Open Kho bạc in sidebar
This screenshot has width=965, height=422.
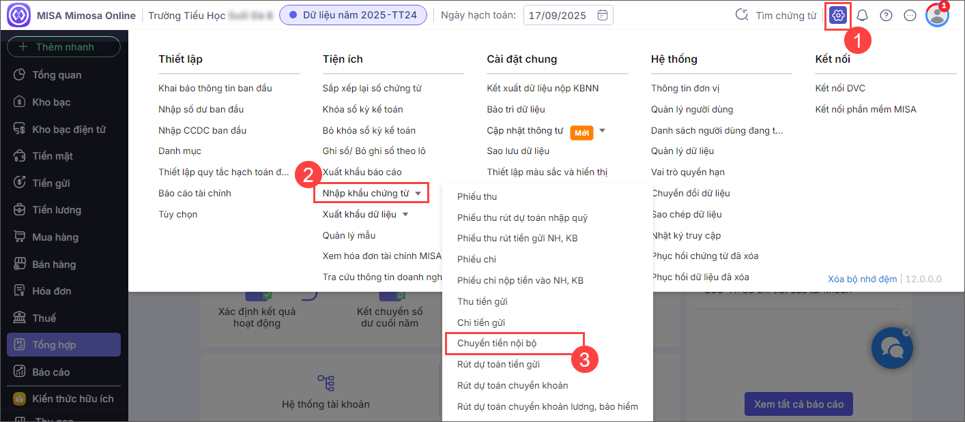click(x=51, y=102)
